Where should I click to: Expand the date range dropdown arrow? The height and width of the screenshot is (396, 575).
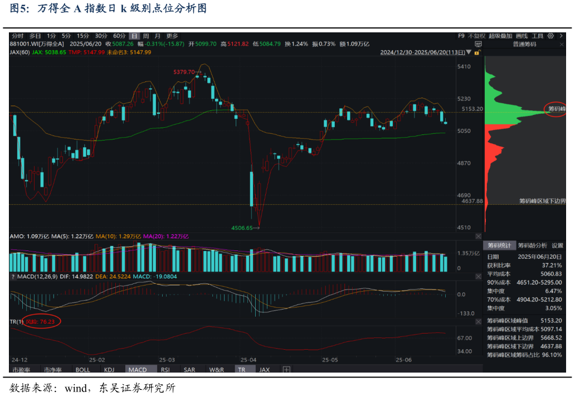pyautogui.click(x=470, y=52)
